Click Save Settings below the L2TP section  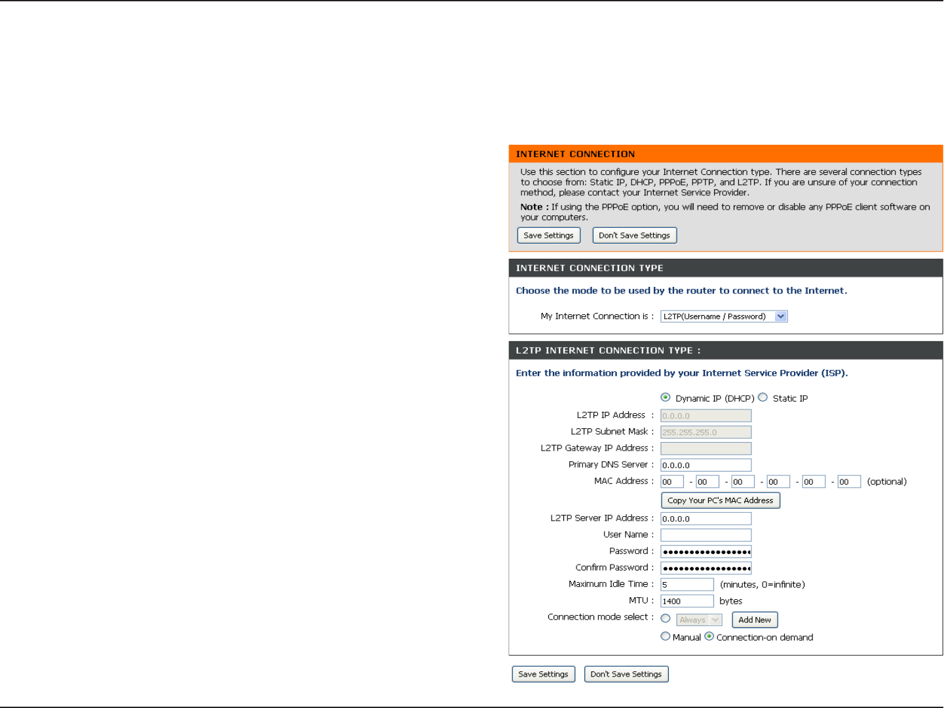click(544, 674)
